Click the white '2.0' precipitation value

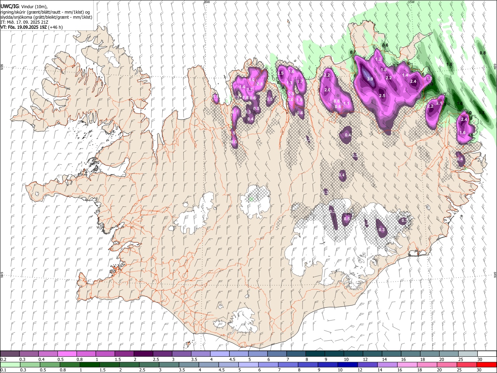327,90
